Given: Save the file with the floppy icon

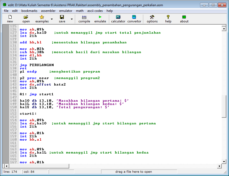Looking at the screenshot, I should coord(62,17).
